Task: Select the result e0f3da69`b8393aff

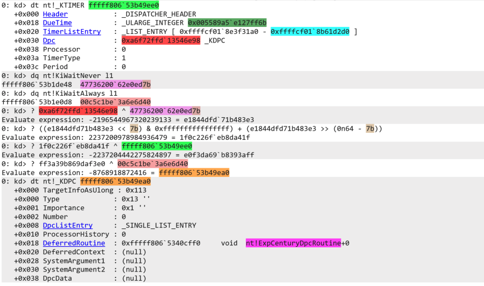Action: click(x=219, y=155)
